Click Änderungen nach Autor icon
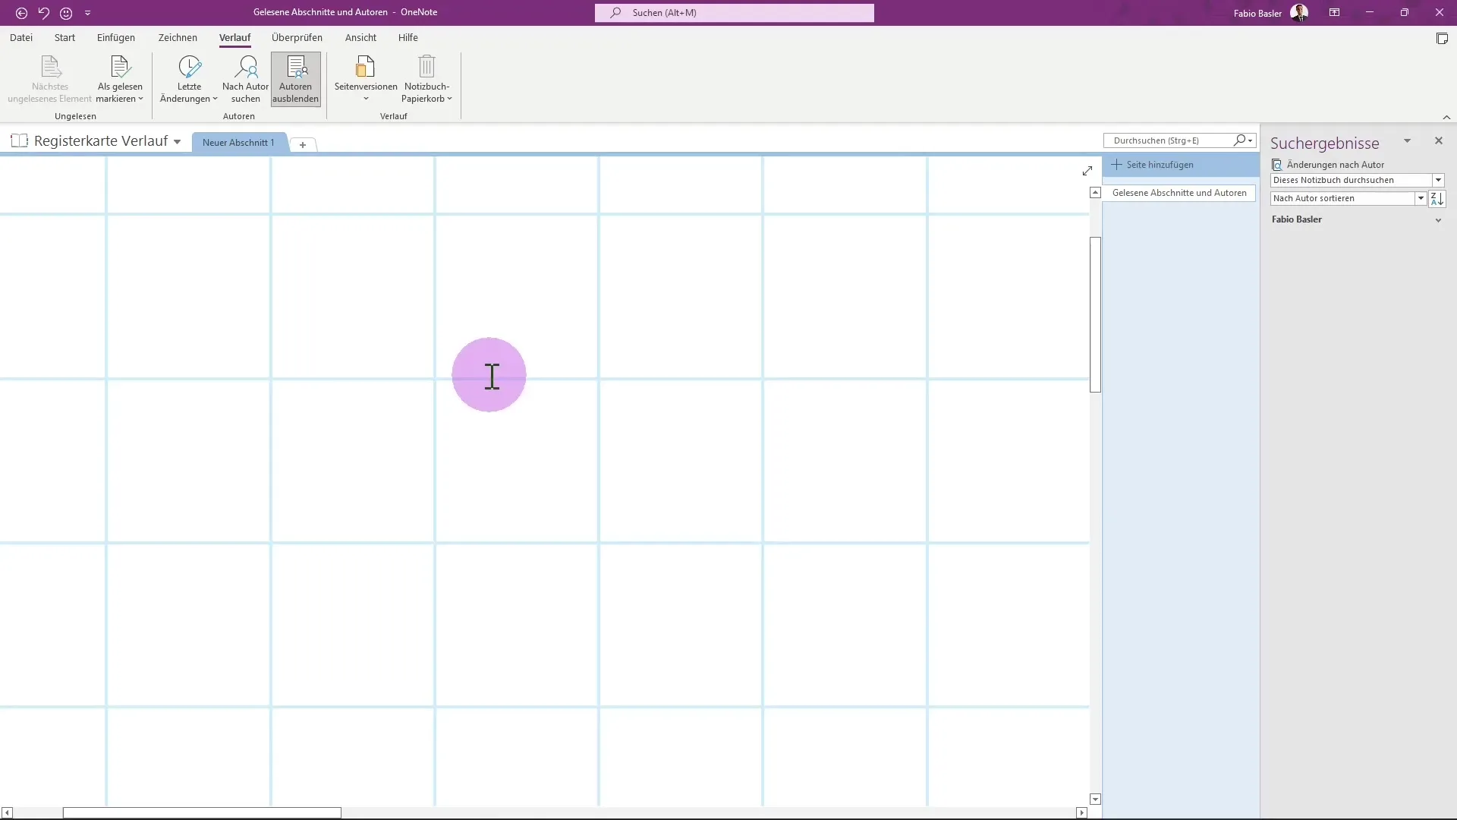Image resolution: width=1457 pixels, height=820 pixels. (1276, 165)
